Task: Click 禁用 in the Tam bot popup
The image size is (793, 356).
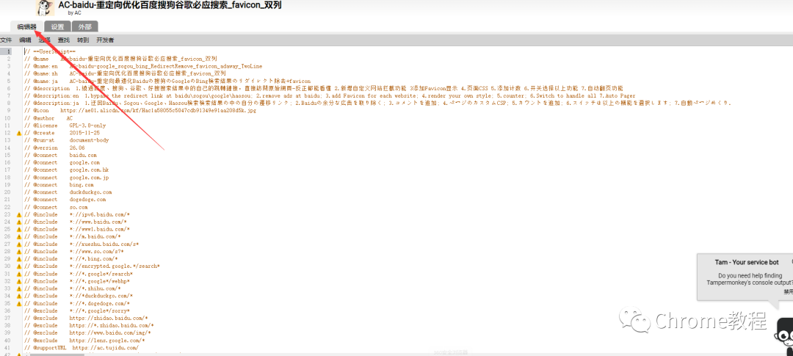Action: (x=788, y=292)
